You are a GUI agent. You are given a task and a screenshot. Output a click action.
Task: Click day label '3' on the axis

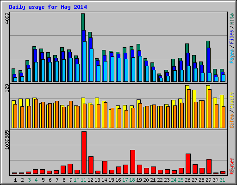tap(29, 180)
